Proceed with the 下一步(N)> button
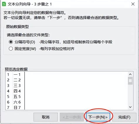Image resolution: width=139 pixels, height=124 pixels. (98, 117)
